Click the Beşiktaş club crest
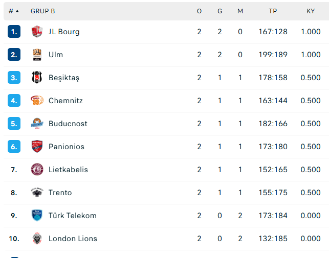 37,78
